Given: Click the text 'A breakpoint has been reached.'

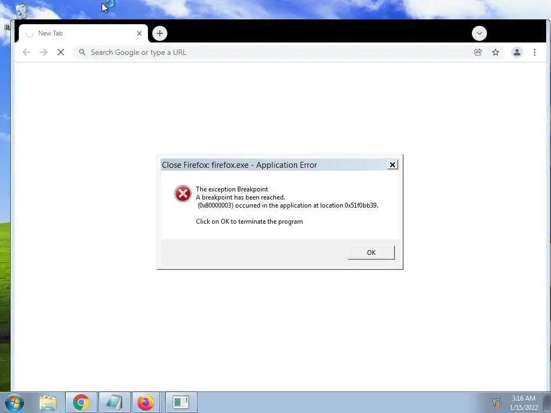Looking at the screenshot, I should 241,197.
